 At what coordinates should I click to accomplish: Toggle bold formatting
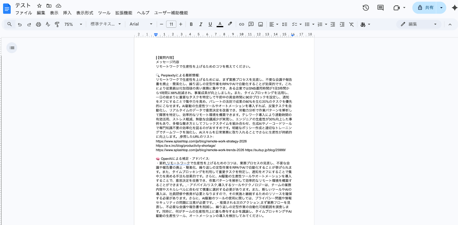point(191,24)
